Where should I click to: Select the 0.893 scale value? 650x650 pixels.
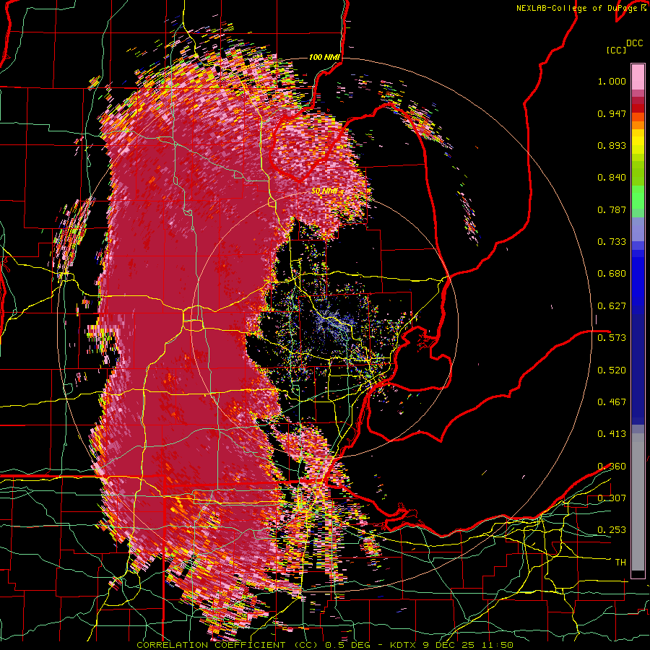(x=612, y=145)
